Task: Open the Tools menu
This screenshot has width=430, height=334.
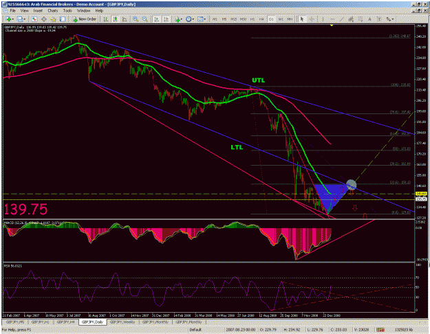Action: (67, 11)
